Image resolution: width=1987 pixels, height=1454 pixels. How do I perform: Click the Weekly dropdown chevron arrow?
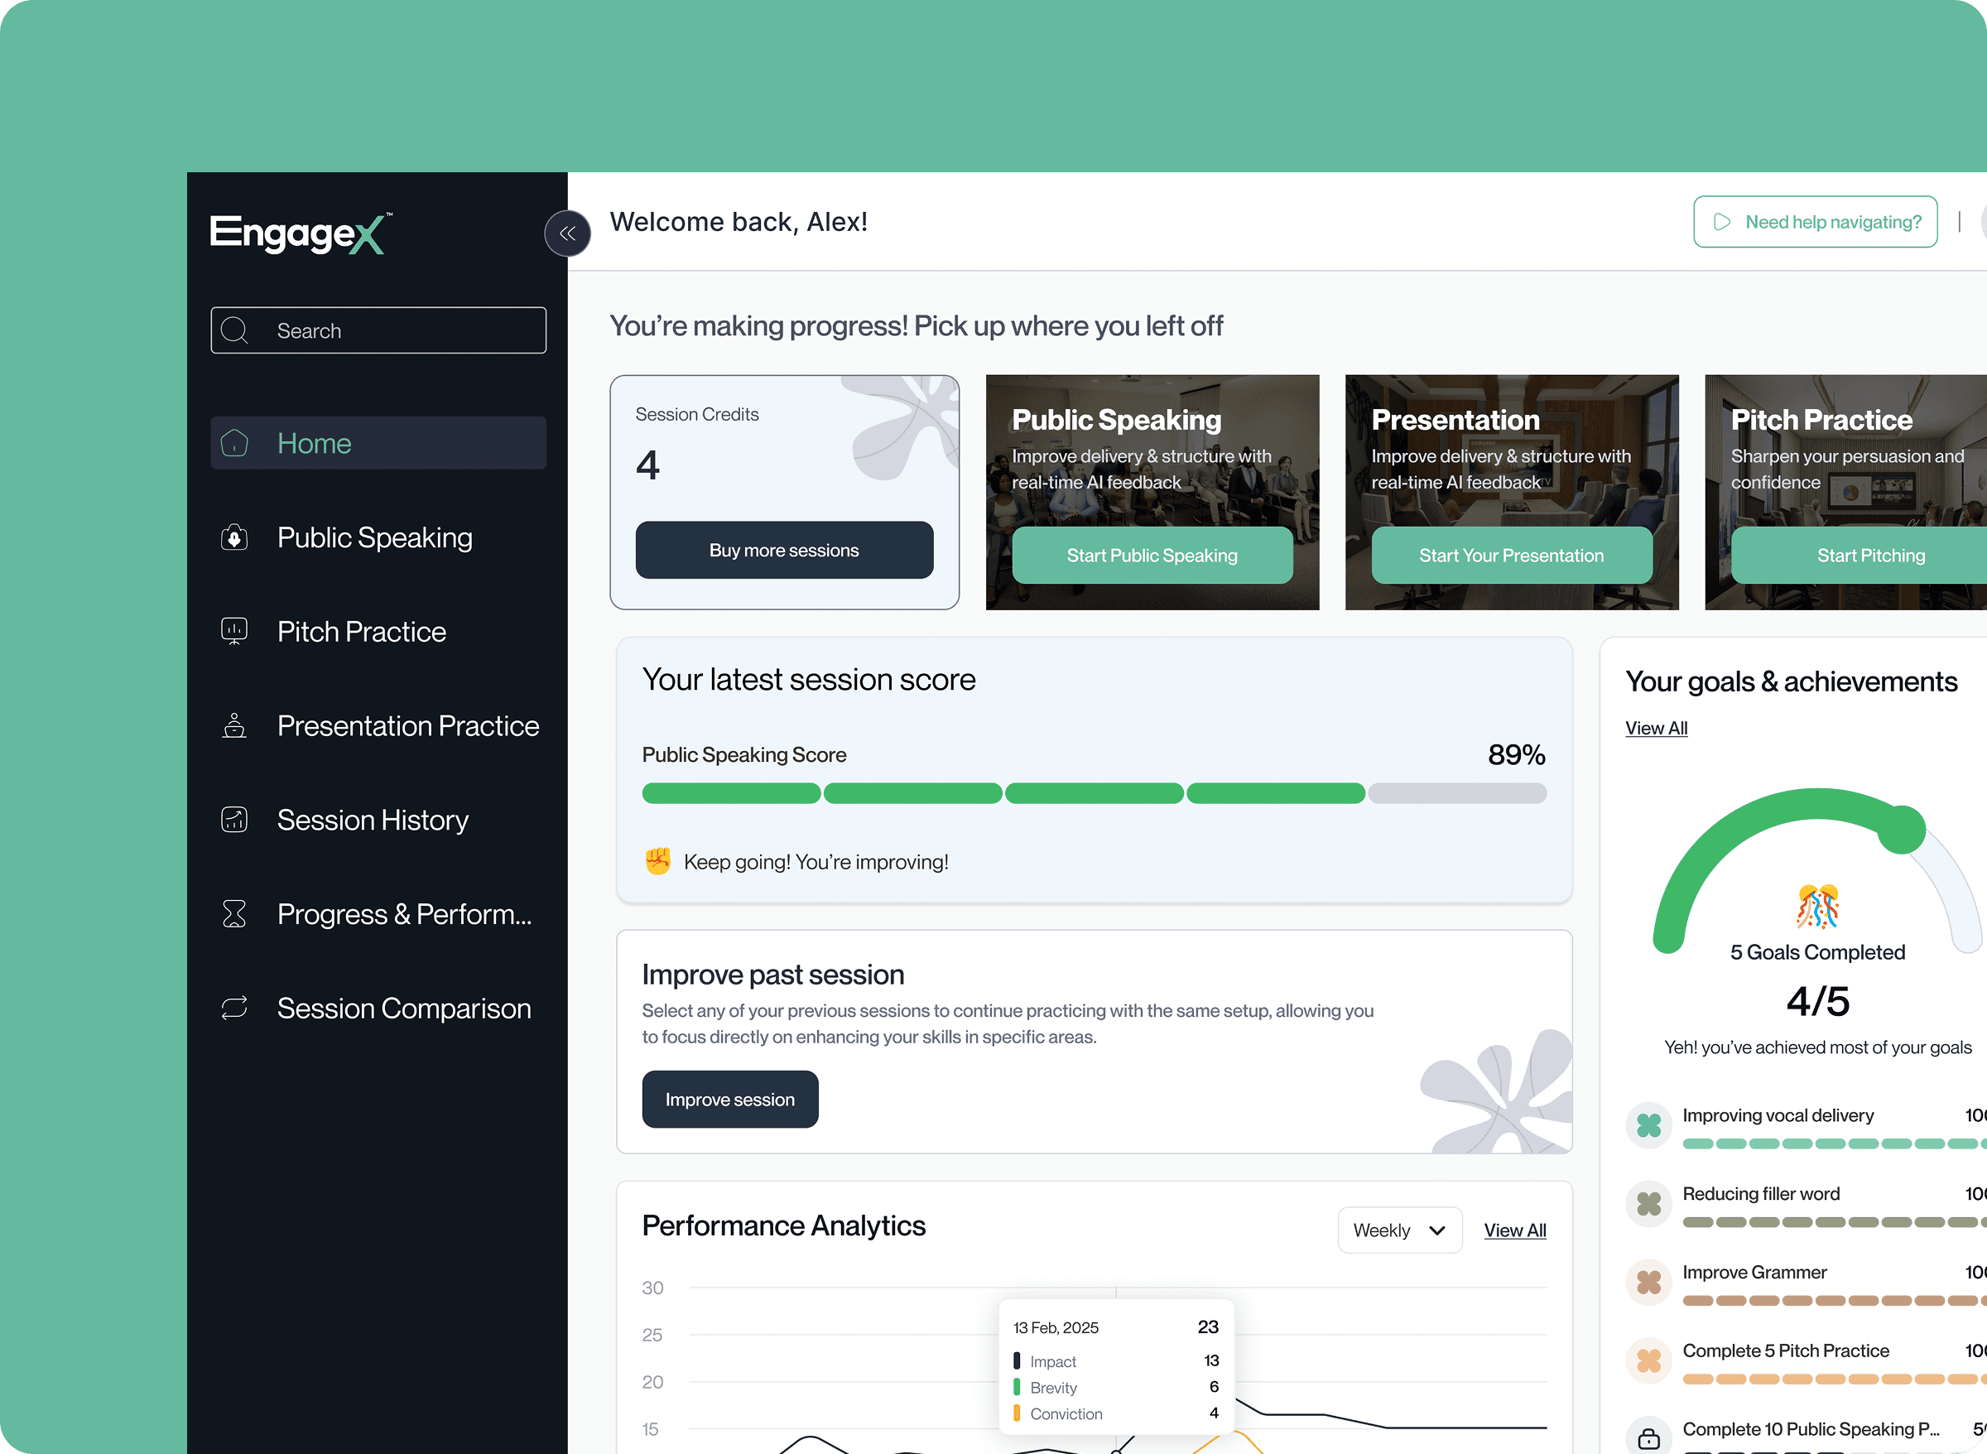coord(1437,1230)
